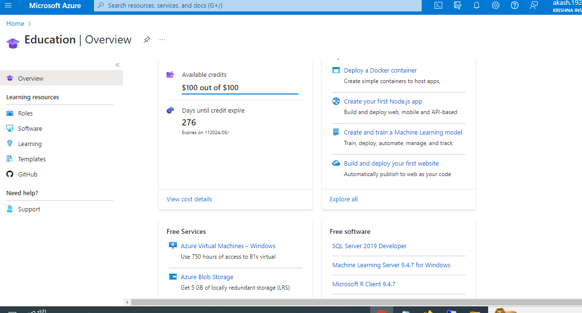The image size is (582, 313).
Task: Open Build and deploy your first website
Action: (x=391, y=163)
